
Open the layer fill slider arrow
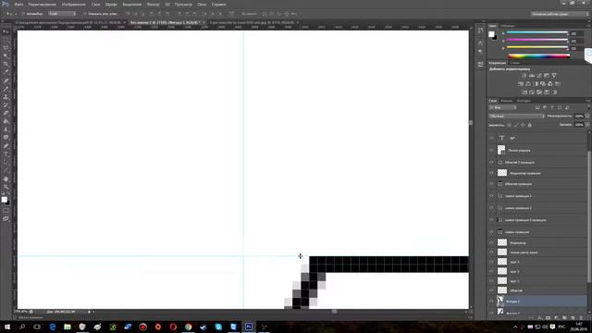point(587,125)
